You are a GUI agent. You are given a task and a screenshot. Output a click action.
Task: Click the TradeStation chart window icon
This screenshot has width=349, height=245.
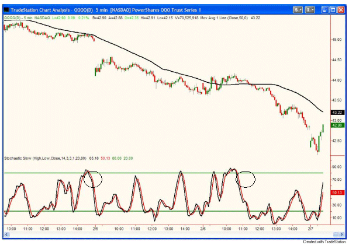coord(6,10)
